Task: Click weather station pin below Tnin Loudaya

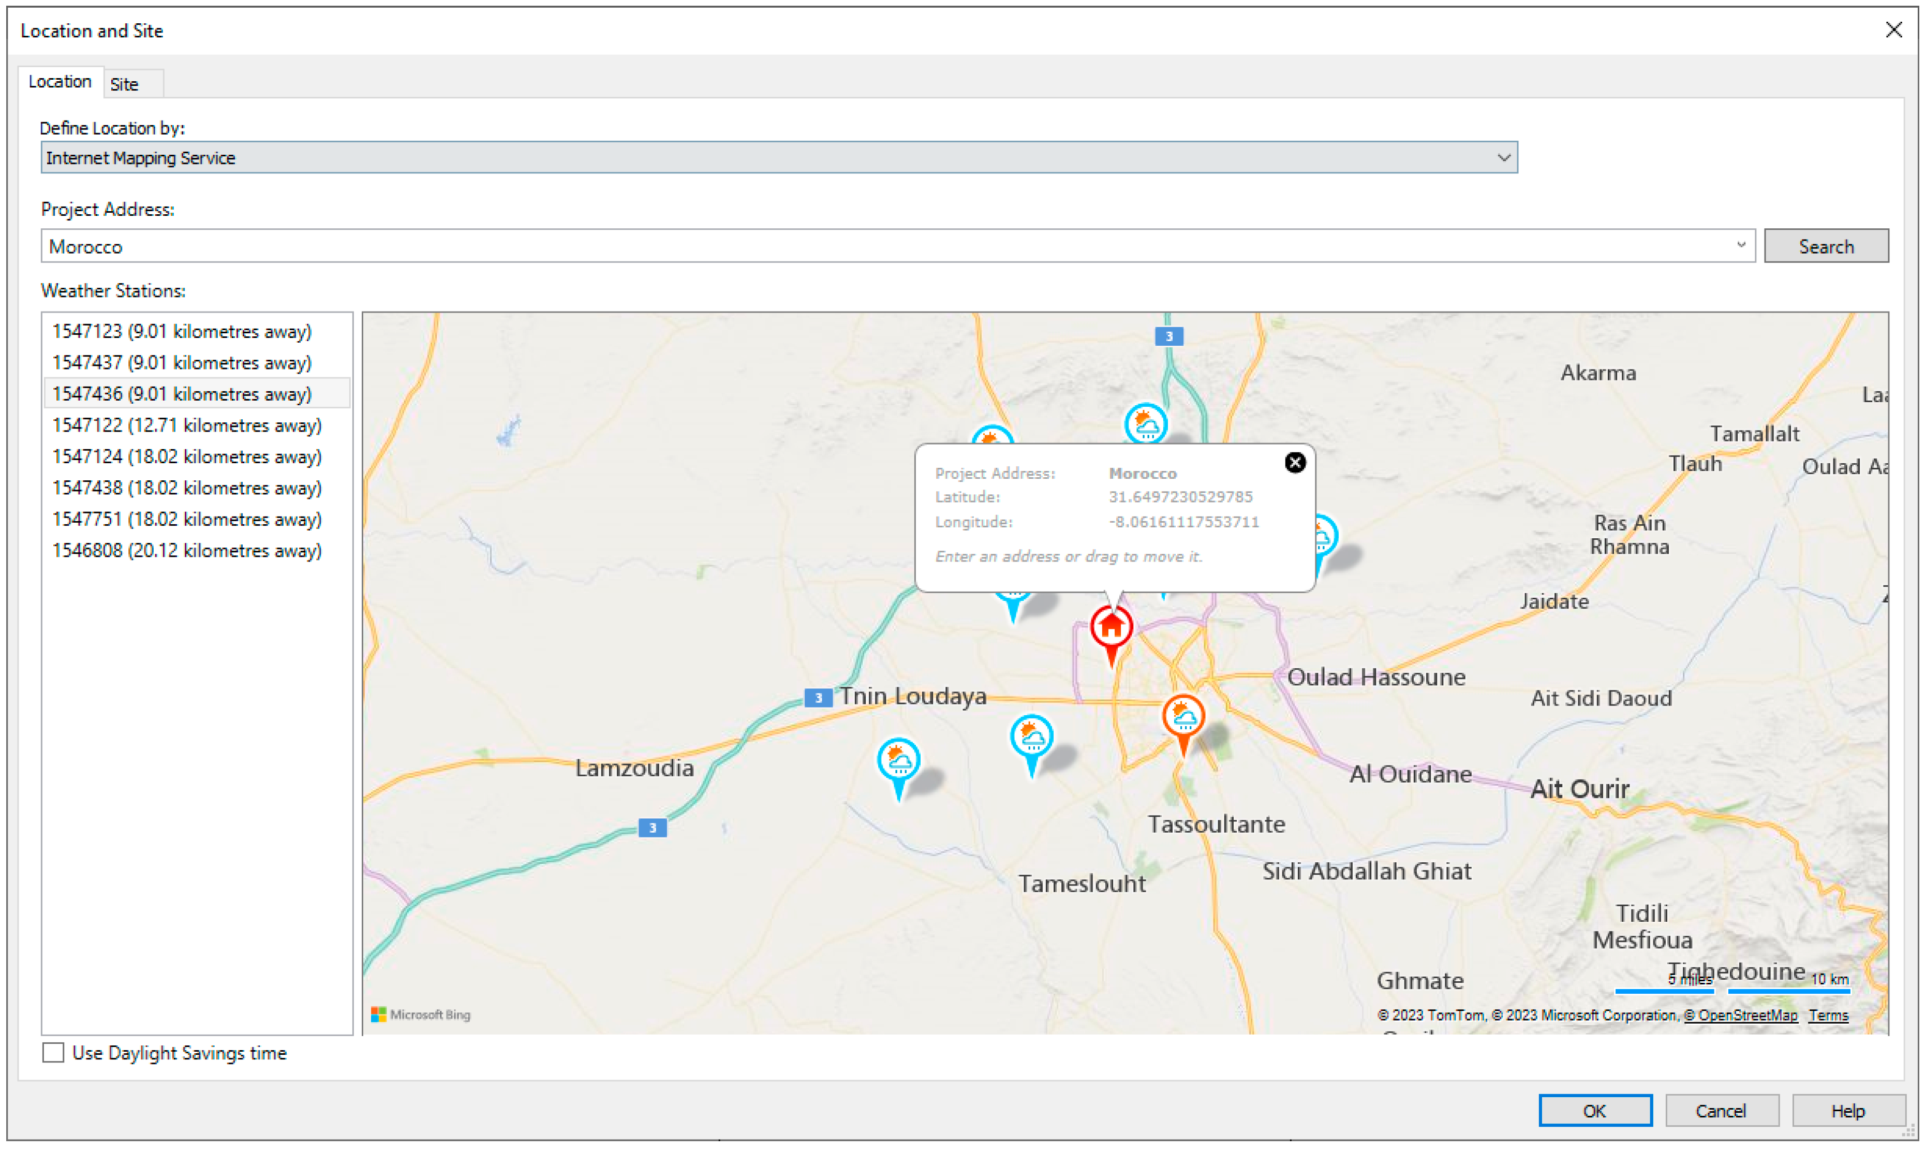Action: 1032,737
